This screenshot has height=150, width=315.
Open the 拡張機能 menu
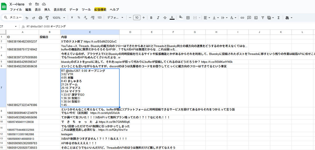[100, 9]
